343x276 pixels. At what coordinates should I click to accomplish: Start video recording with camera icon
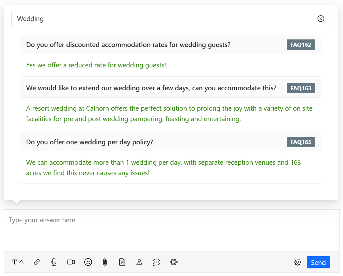71,262
